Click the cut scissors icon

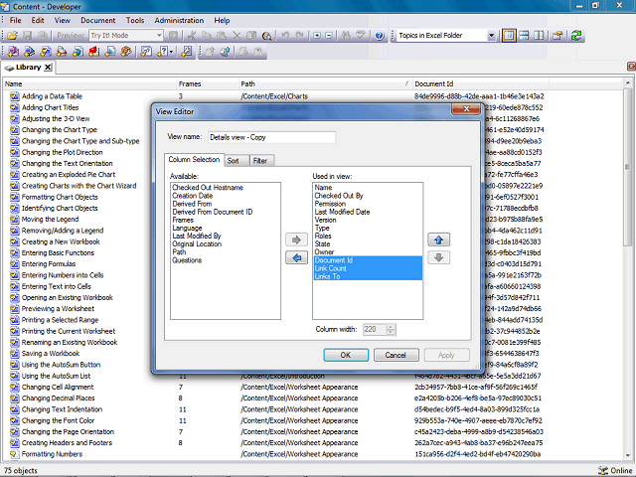191,36
